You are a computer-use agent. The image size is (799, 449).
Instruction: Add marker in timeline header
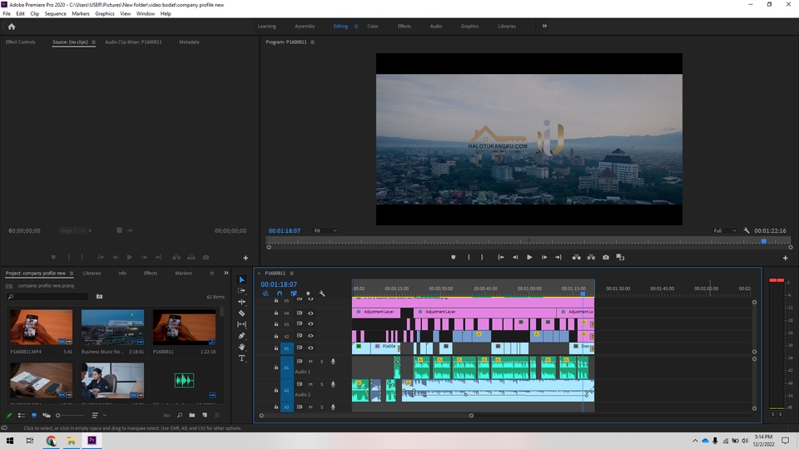(308, 294)
